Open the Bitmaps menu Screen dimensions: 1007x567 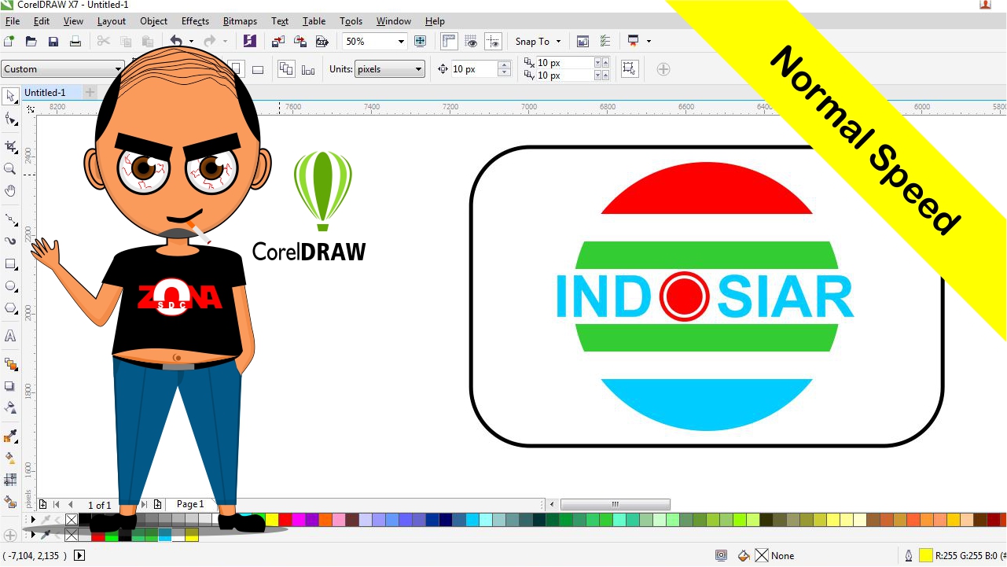click(241, 21)
